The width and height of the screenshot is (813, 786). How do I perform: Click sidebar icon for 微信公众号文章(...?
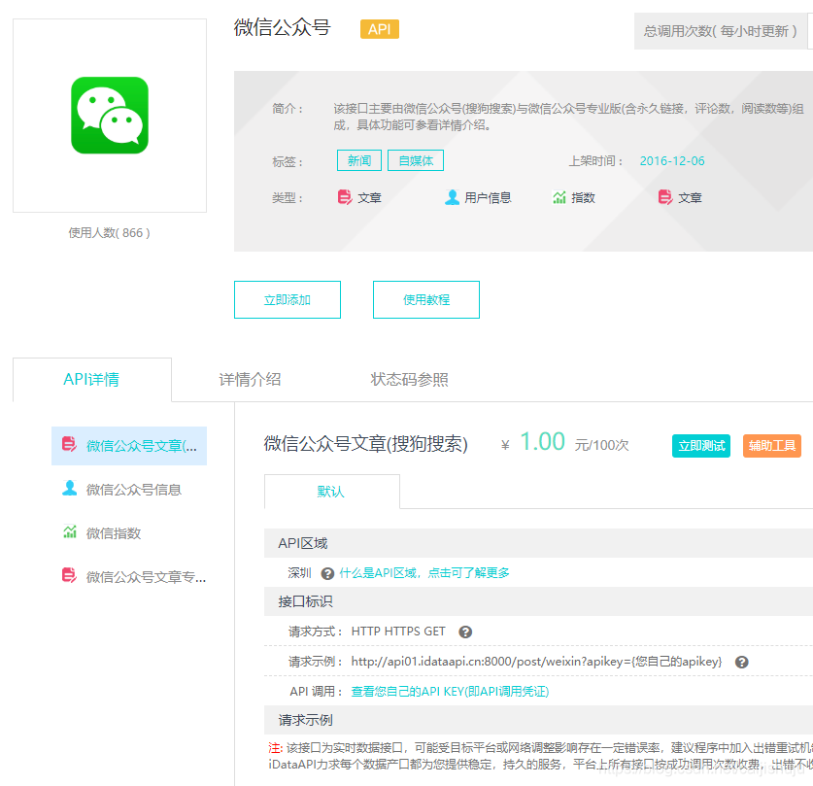point(70,444)
